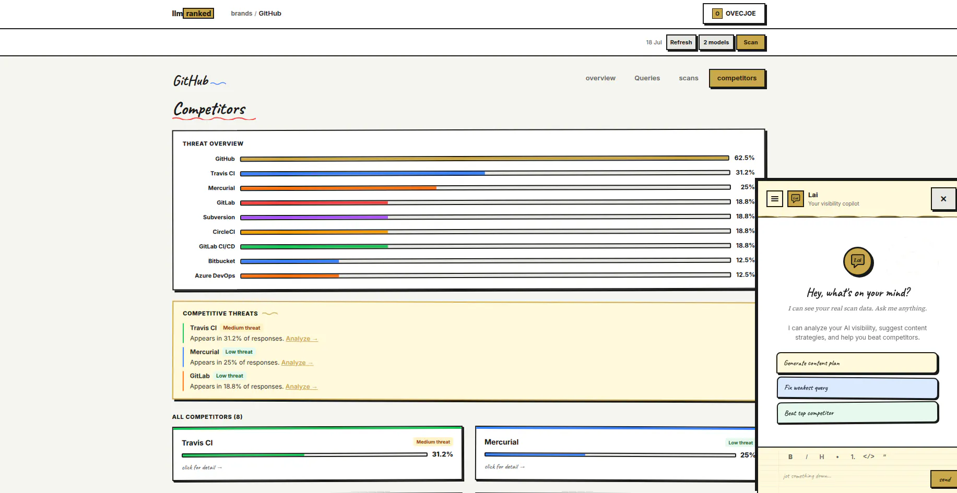The width and height of the screenshot is (957, 493).
Task: Click the Low threat badge beside Mercurial
Action: pos(239,352)
